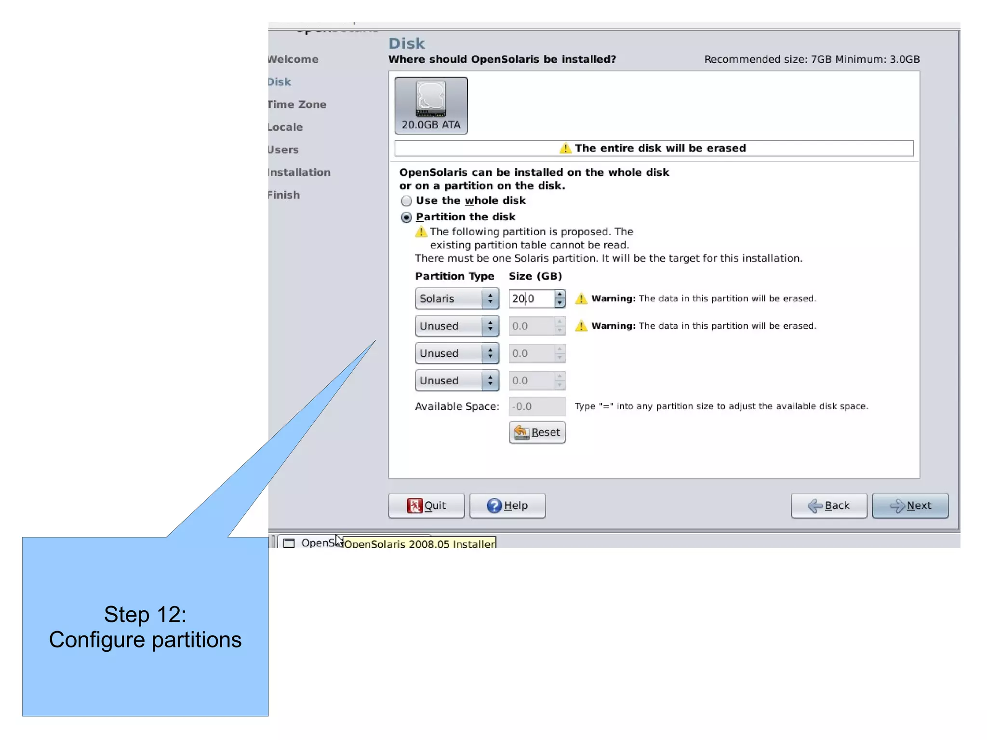Viewport: 987px width, 740px height.
Task: Click 'Recommended size: 7GB Minimum: 3.0GB' text
Action: pyautogui.click(x=812, y=59)
